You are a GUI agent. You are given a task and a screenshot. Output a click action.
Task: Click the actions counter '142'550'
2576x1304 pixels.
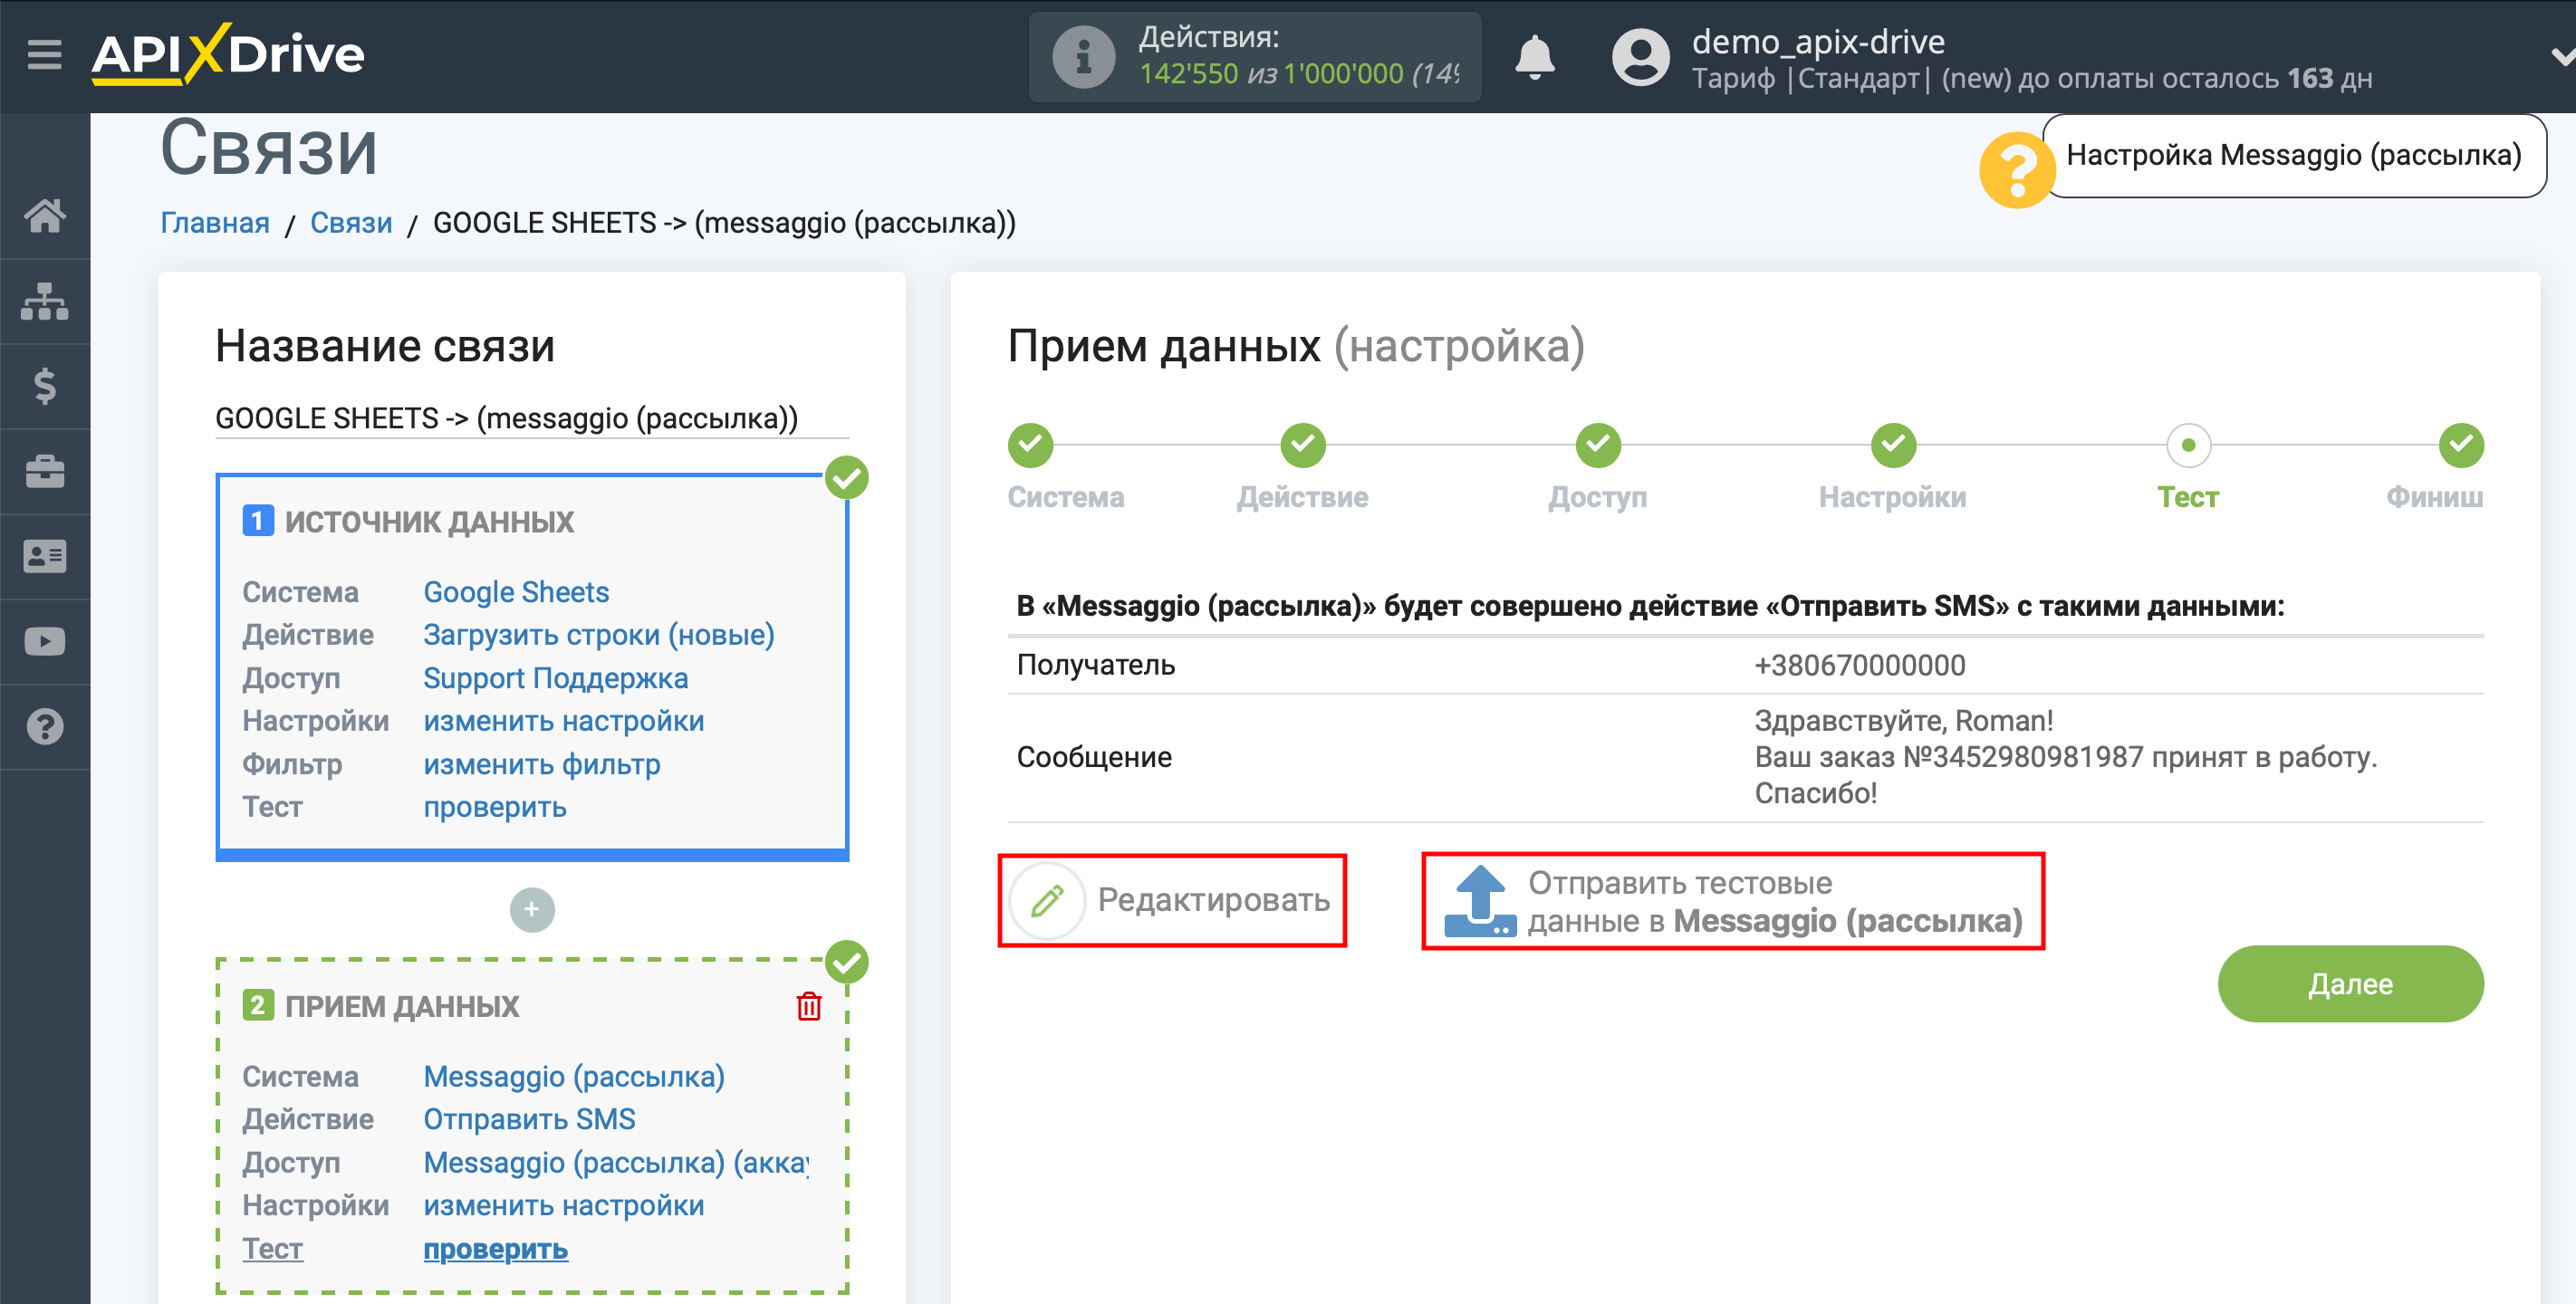1188,74
